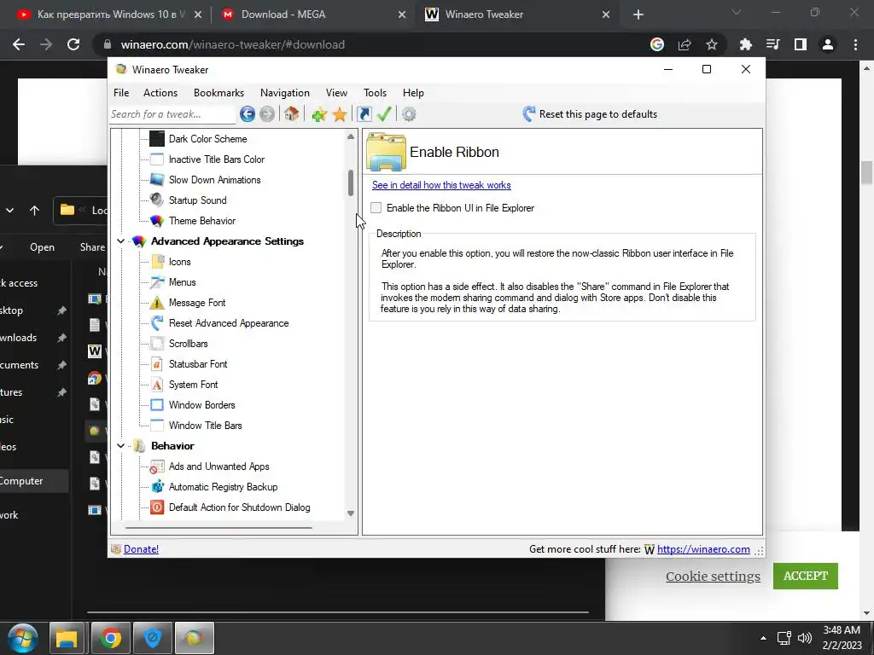Image resolution: width=874 pixels, height=655 pixels.
Task: Click the greyed Forward arrow in Winaero toolbar
Action: [x=267, y=114]
